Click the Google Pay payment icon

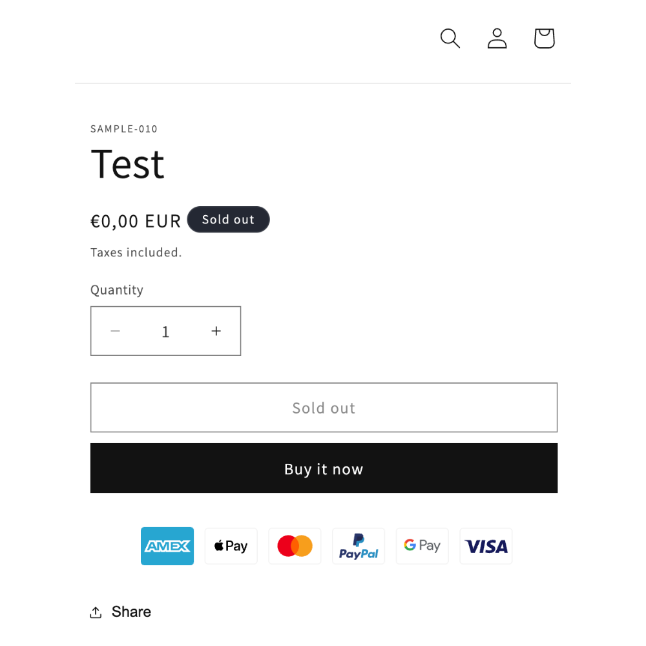click(422, 546)
